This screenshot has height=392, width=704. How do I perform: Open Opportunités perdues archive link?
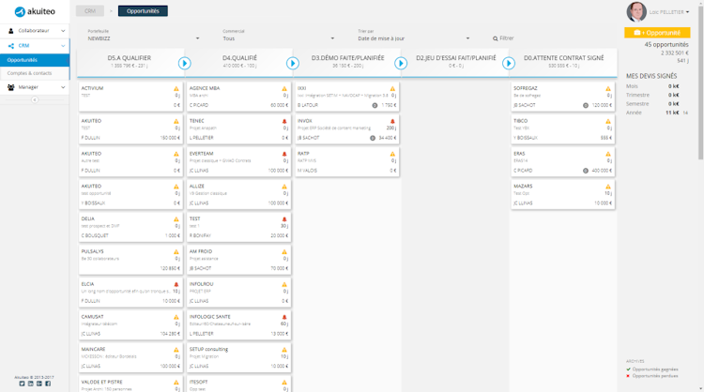click(x=654, y=376)
